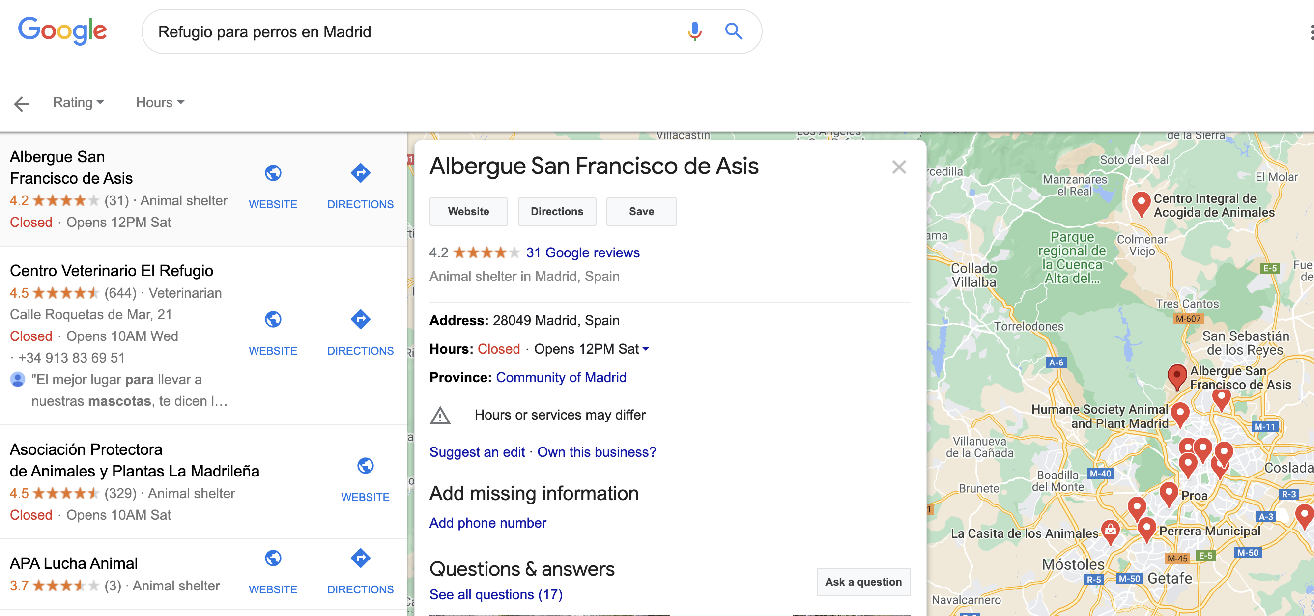Viewport: 1314px width, 616px height.
Task: Open the Rating filter dropdown
Action: (78, 103)
